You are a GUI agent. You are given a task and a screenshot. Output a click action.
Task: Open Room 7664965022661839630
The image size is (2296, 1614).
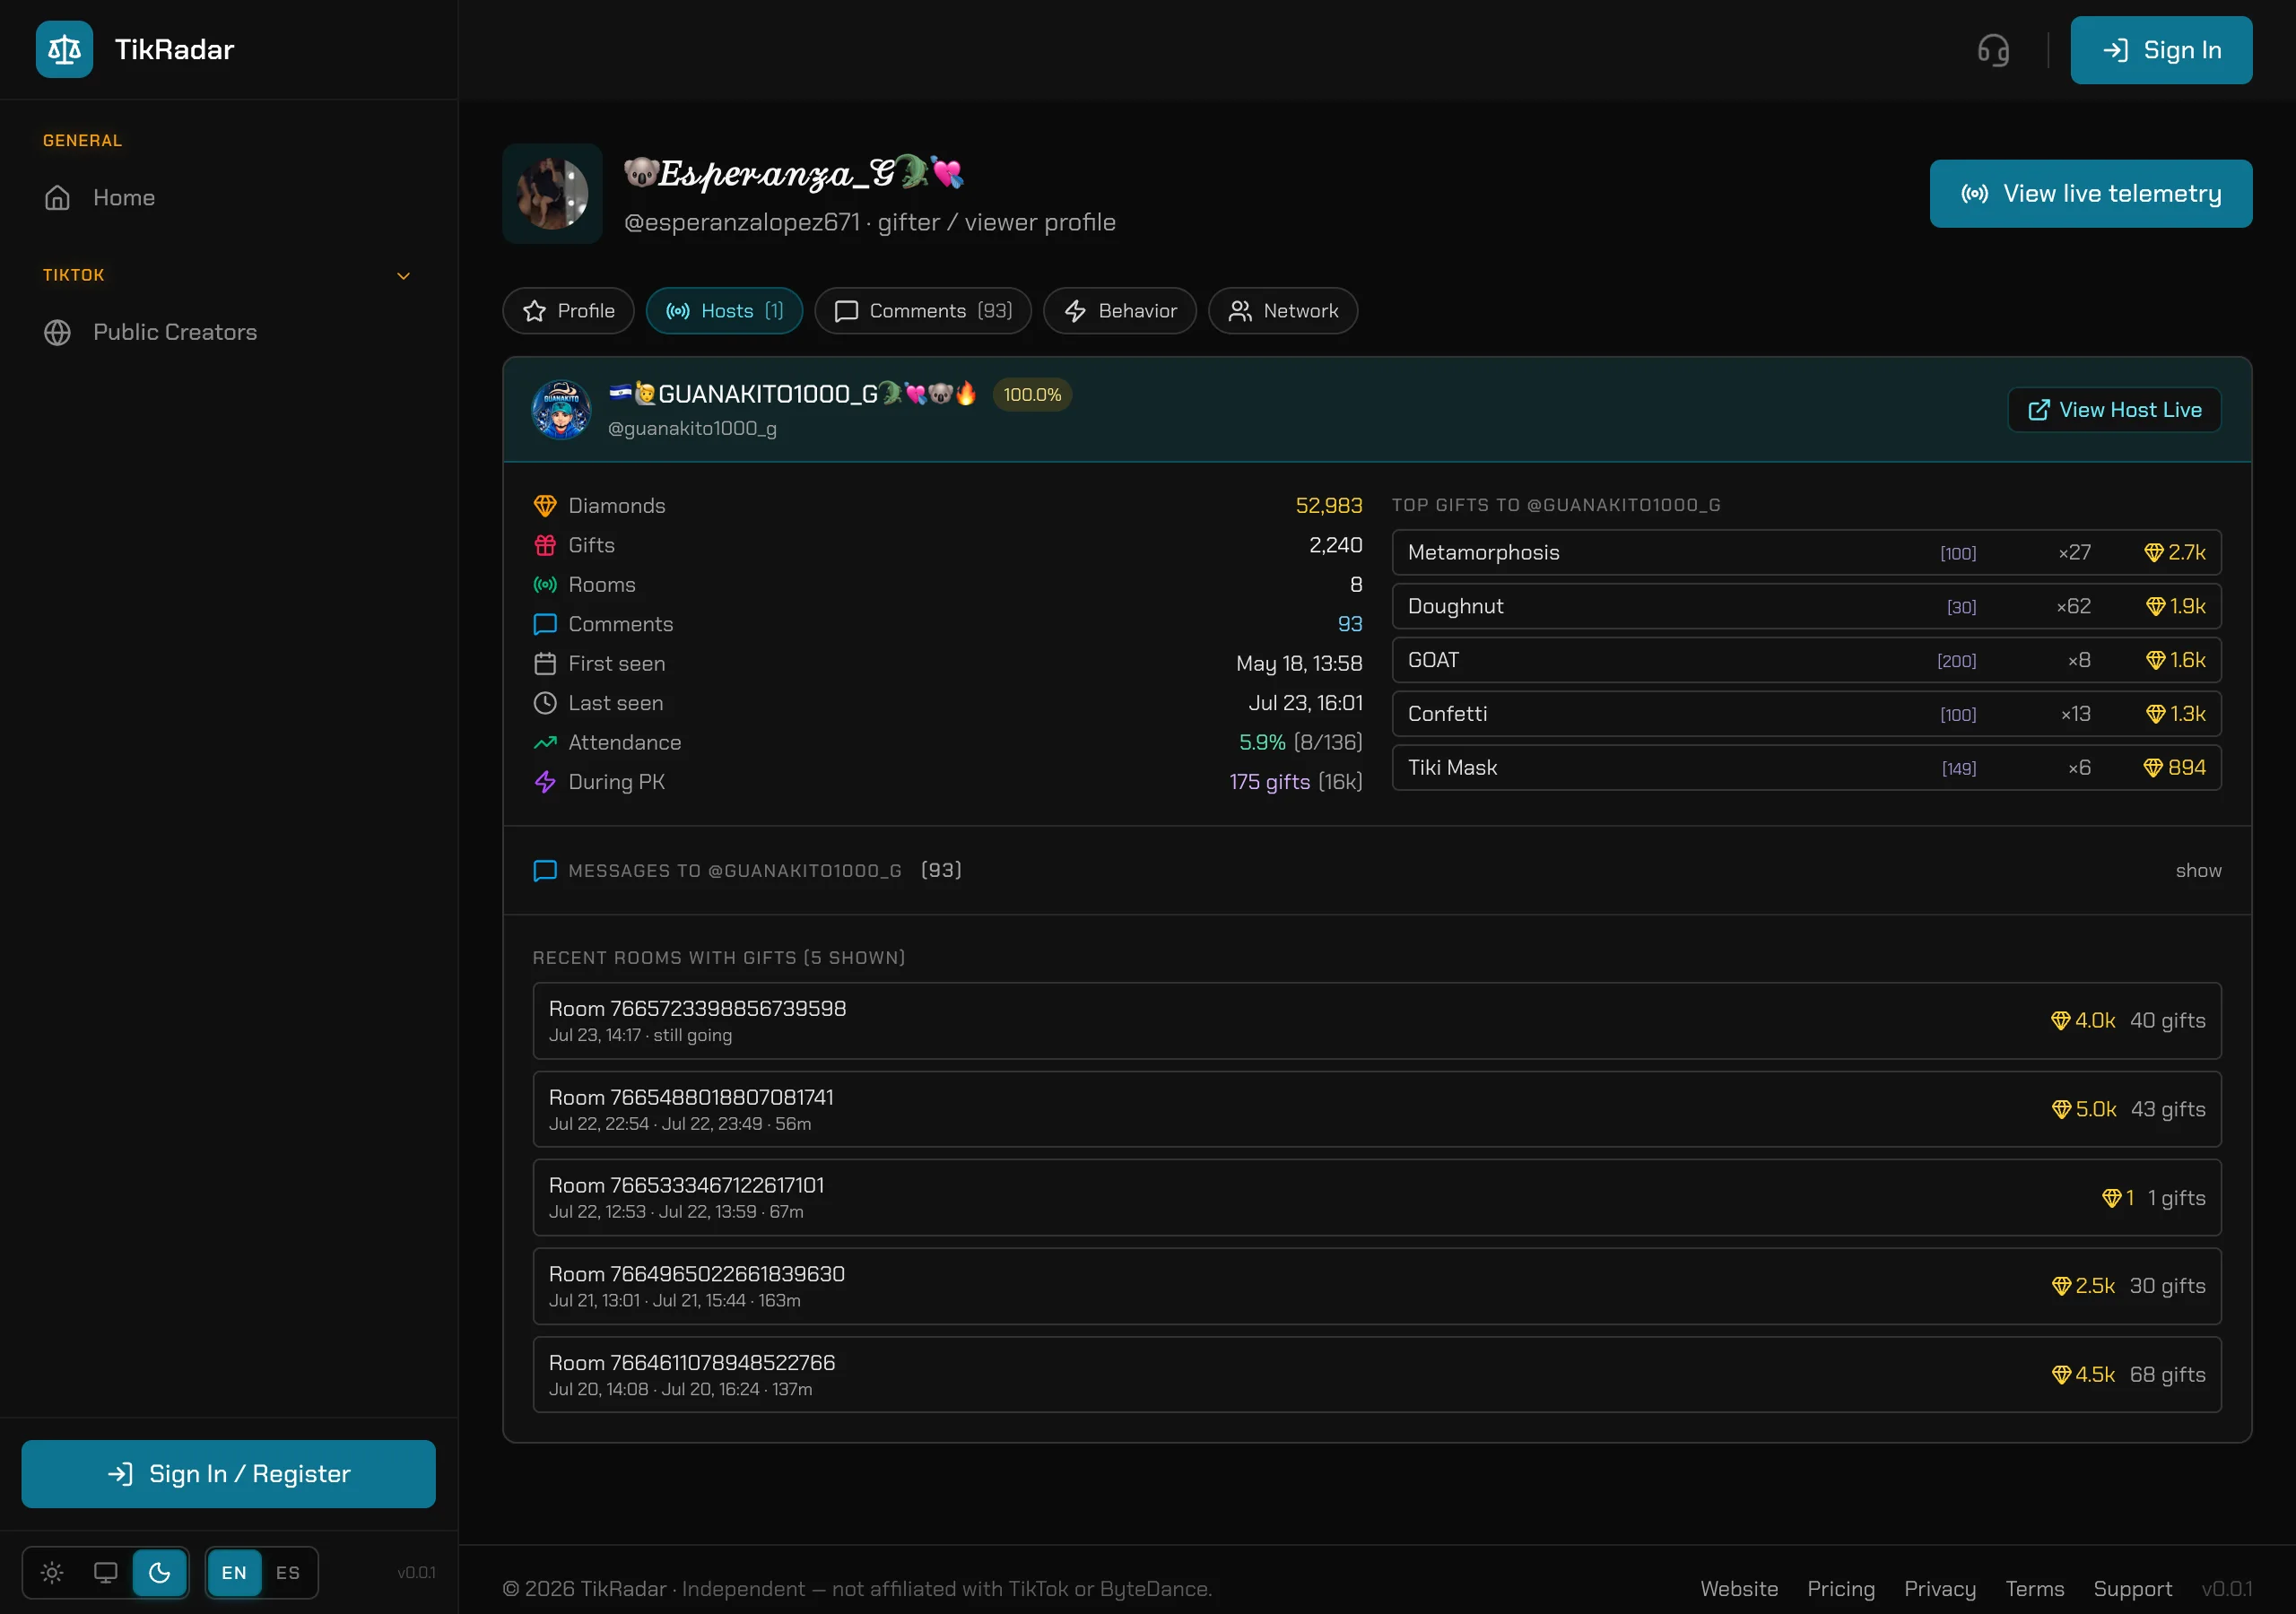pos(1376,1286)
